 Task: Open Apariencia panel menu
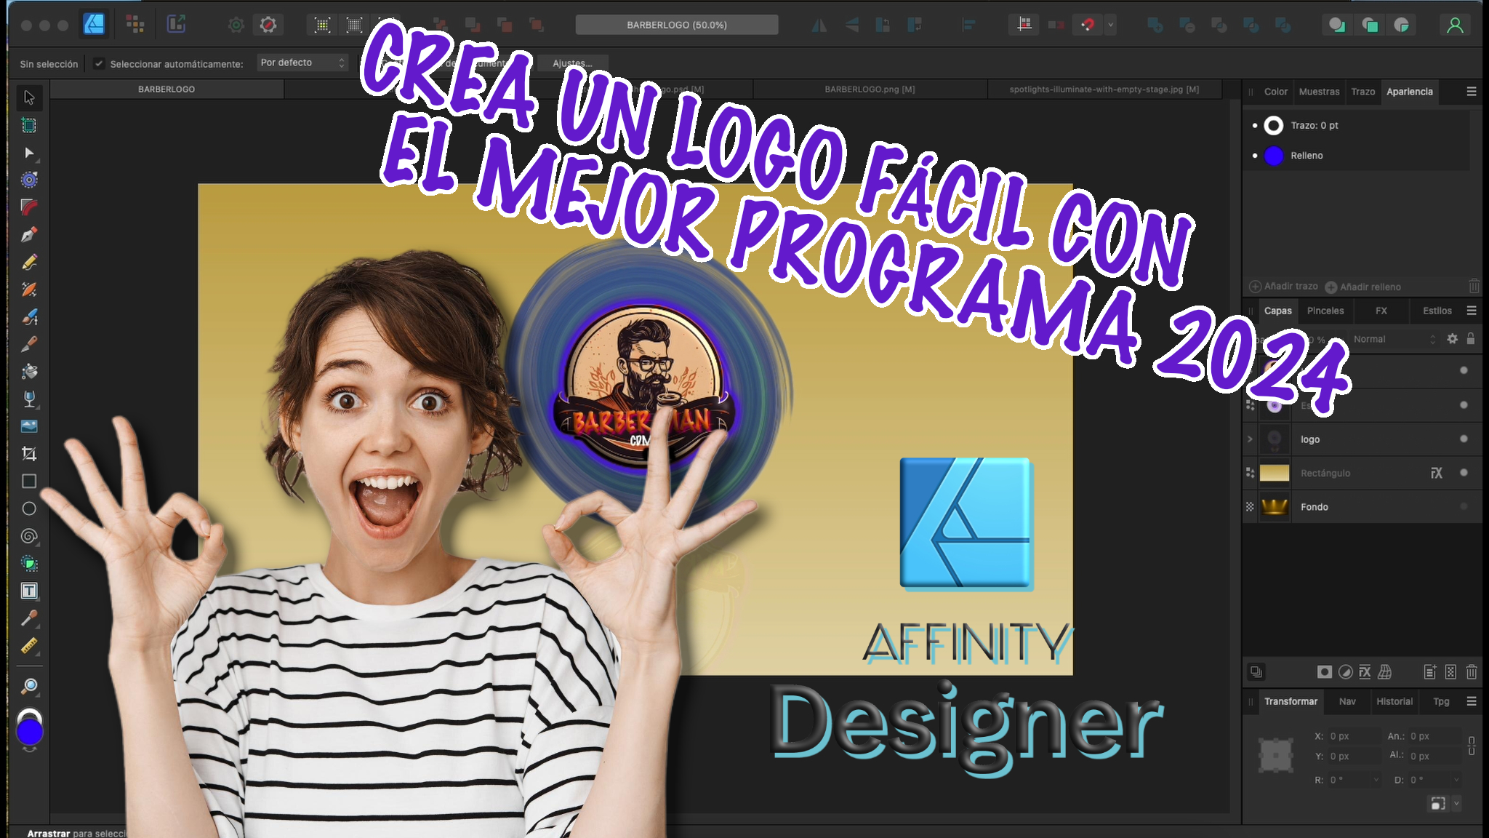(x=1472, y=92)
